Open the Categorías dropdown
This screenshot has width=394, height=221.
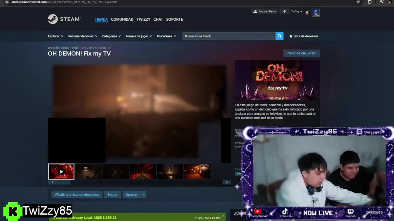[x=111, y=36]
